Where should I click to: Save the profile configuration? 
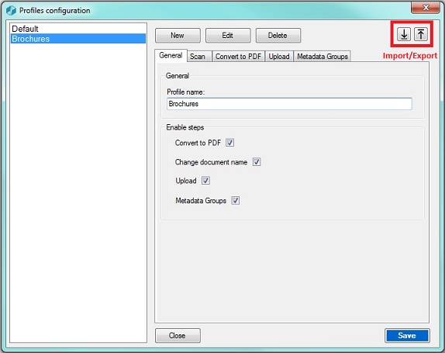click(x=407, y=335)
